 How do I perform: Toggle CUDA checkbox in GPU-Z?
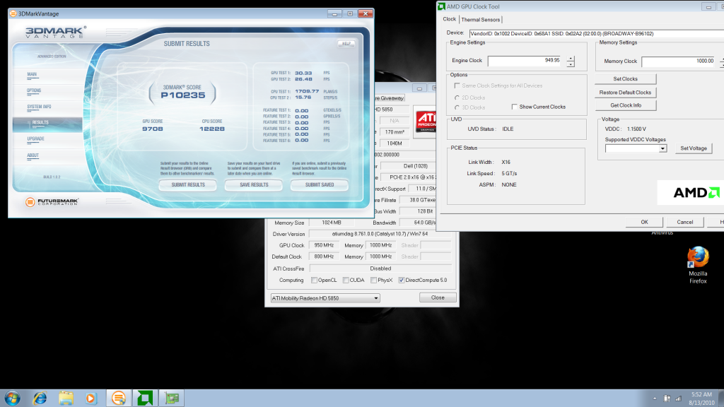[345, 280]
